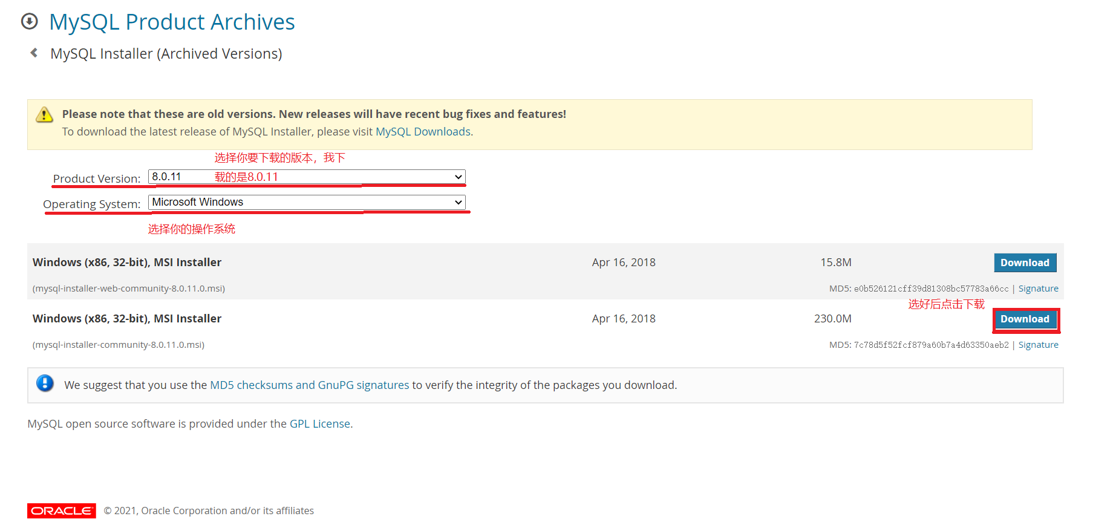The width and height of the screenshot is (1116, 519).
Task: Open MD5 checksums and GnuPG signatures link
Action: (309, 385)
